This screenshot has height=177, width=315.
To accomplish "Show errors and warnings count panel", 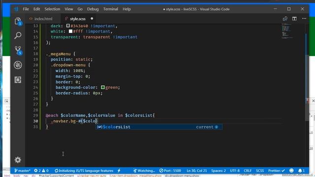I will point(41,171).
